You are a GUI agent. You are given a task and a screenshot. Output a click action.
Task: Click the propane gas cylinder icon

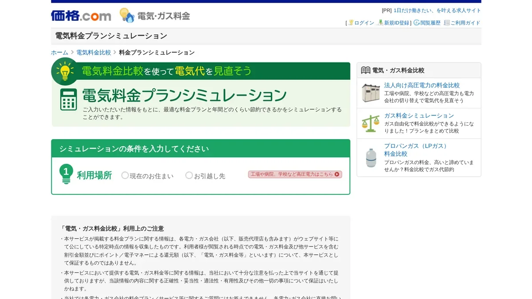[371, 157]
